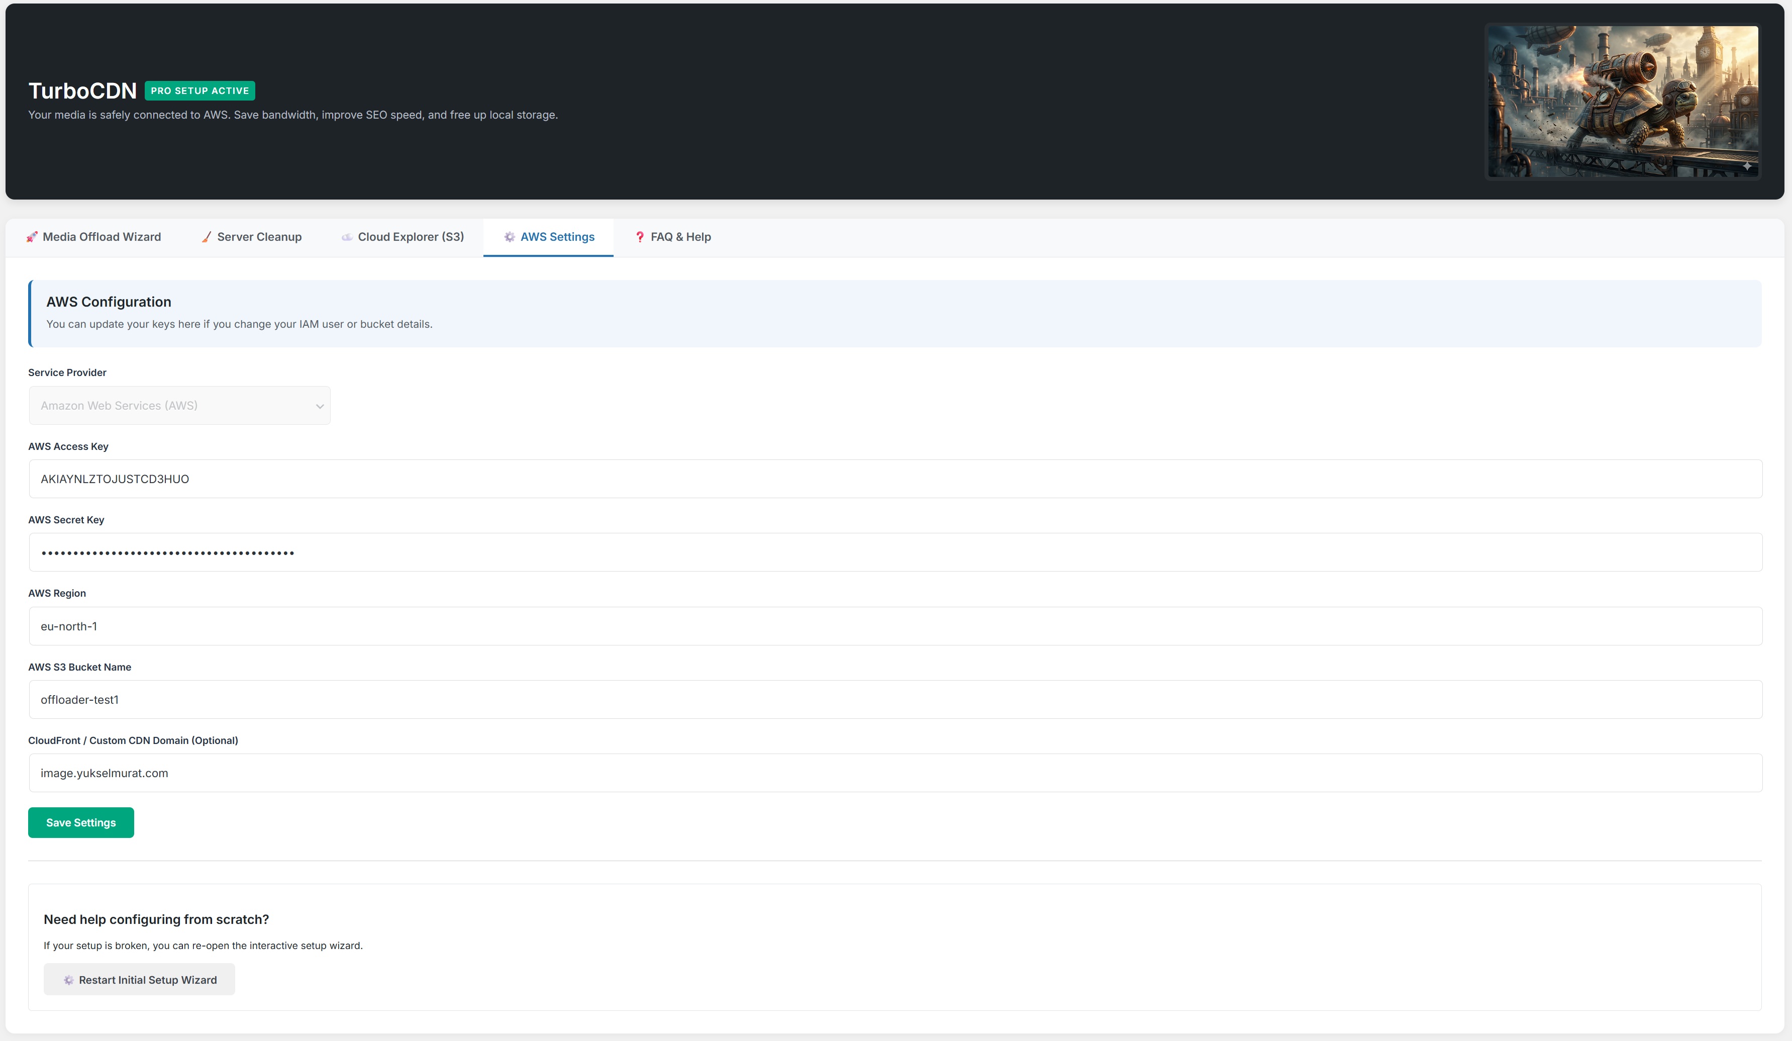Image resolution: width=1792 pixels, height=1041 pixels.
Task: Click the gear icon on Restart Wizard button
Action: (68, 980)
